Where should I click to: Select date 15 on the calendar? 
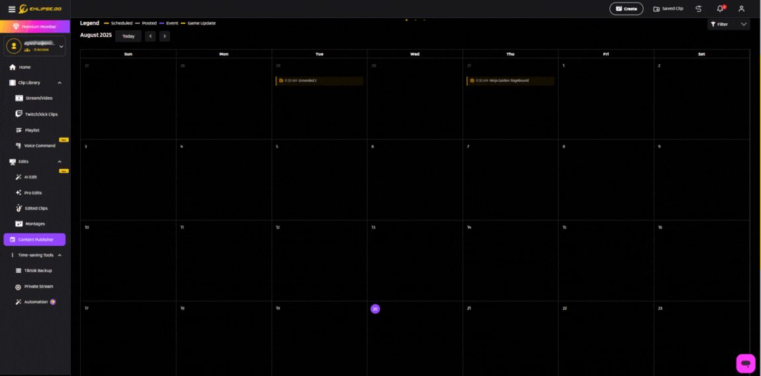(564, 227)
